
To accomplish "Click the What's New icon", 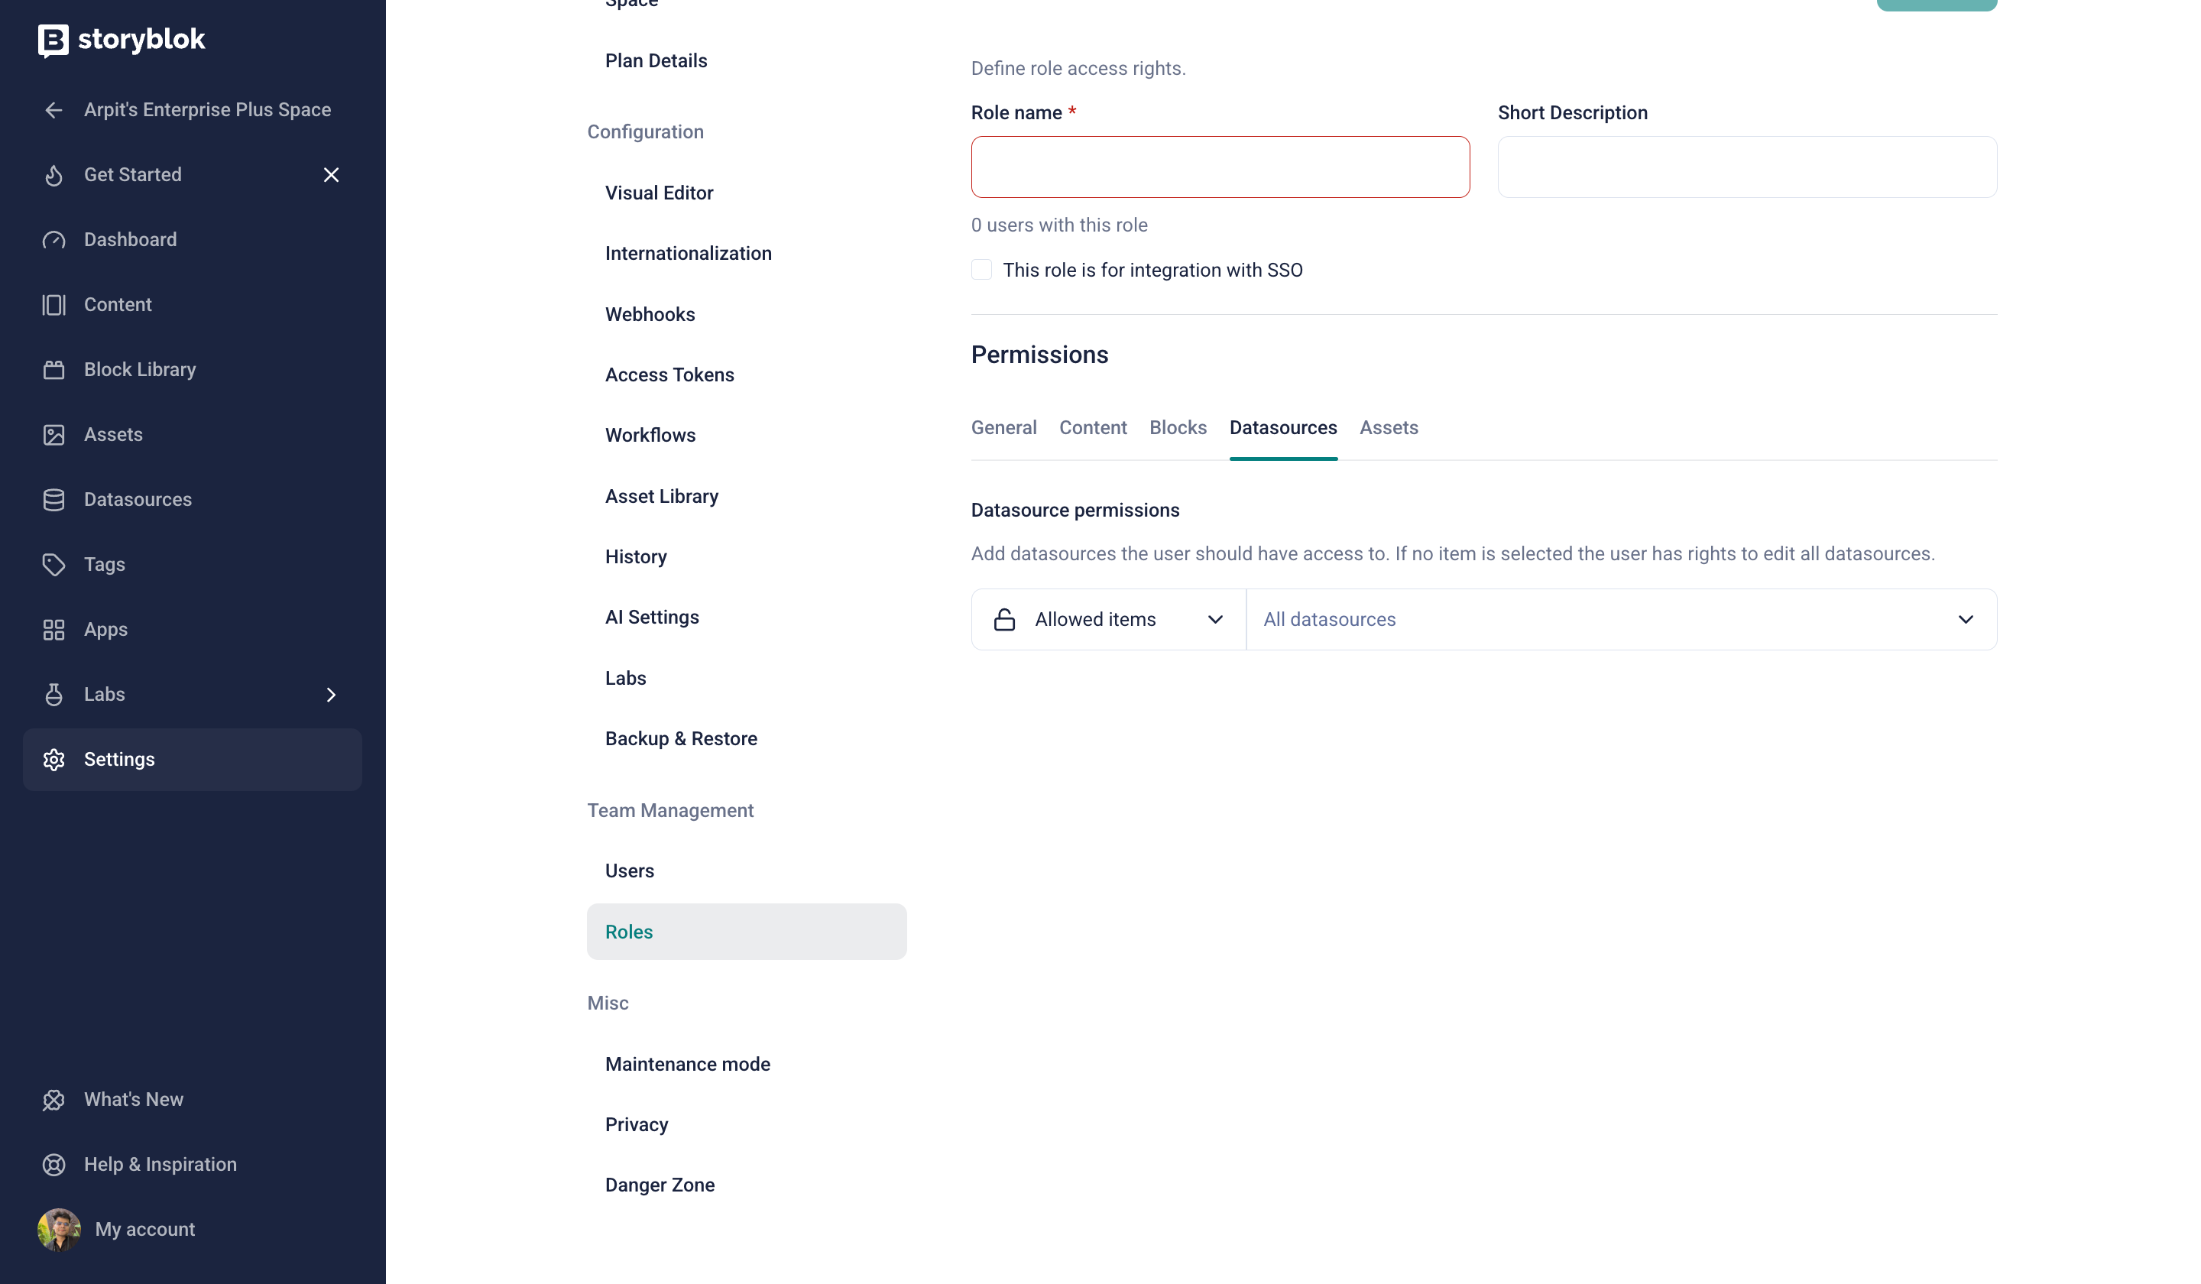I will 53,1101.
